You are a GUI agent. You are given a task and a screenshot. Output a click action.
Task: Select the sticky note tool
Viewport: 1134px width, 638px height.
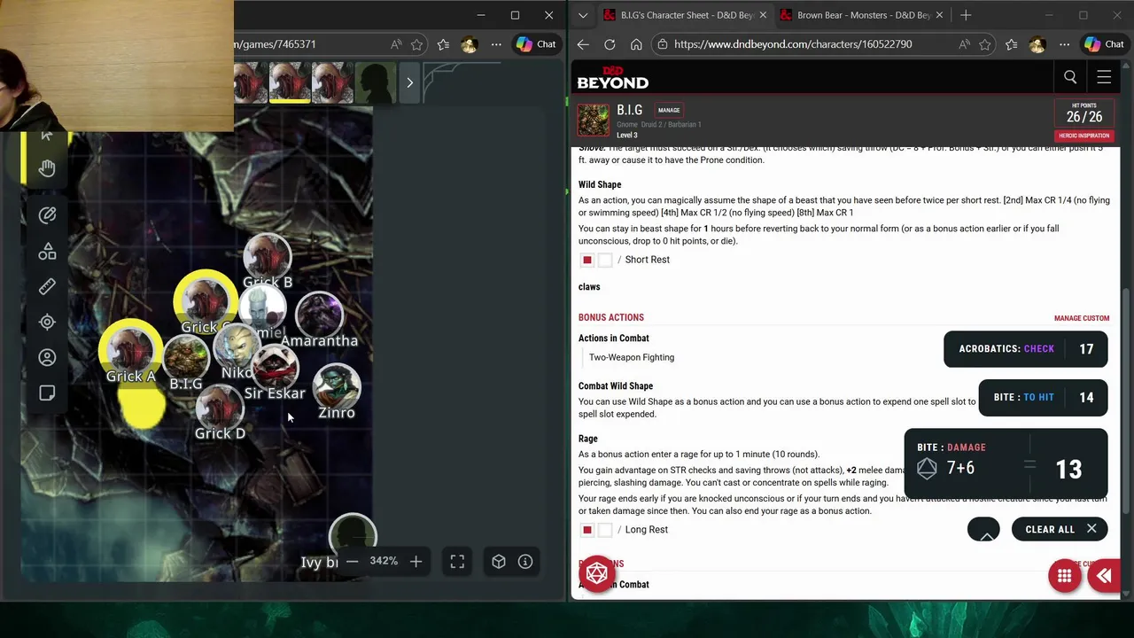(x=47, y=393)
